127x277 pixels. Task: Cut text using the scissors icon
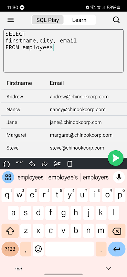pos(57,164)
